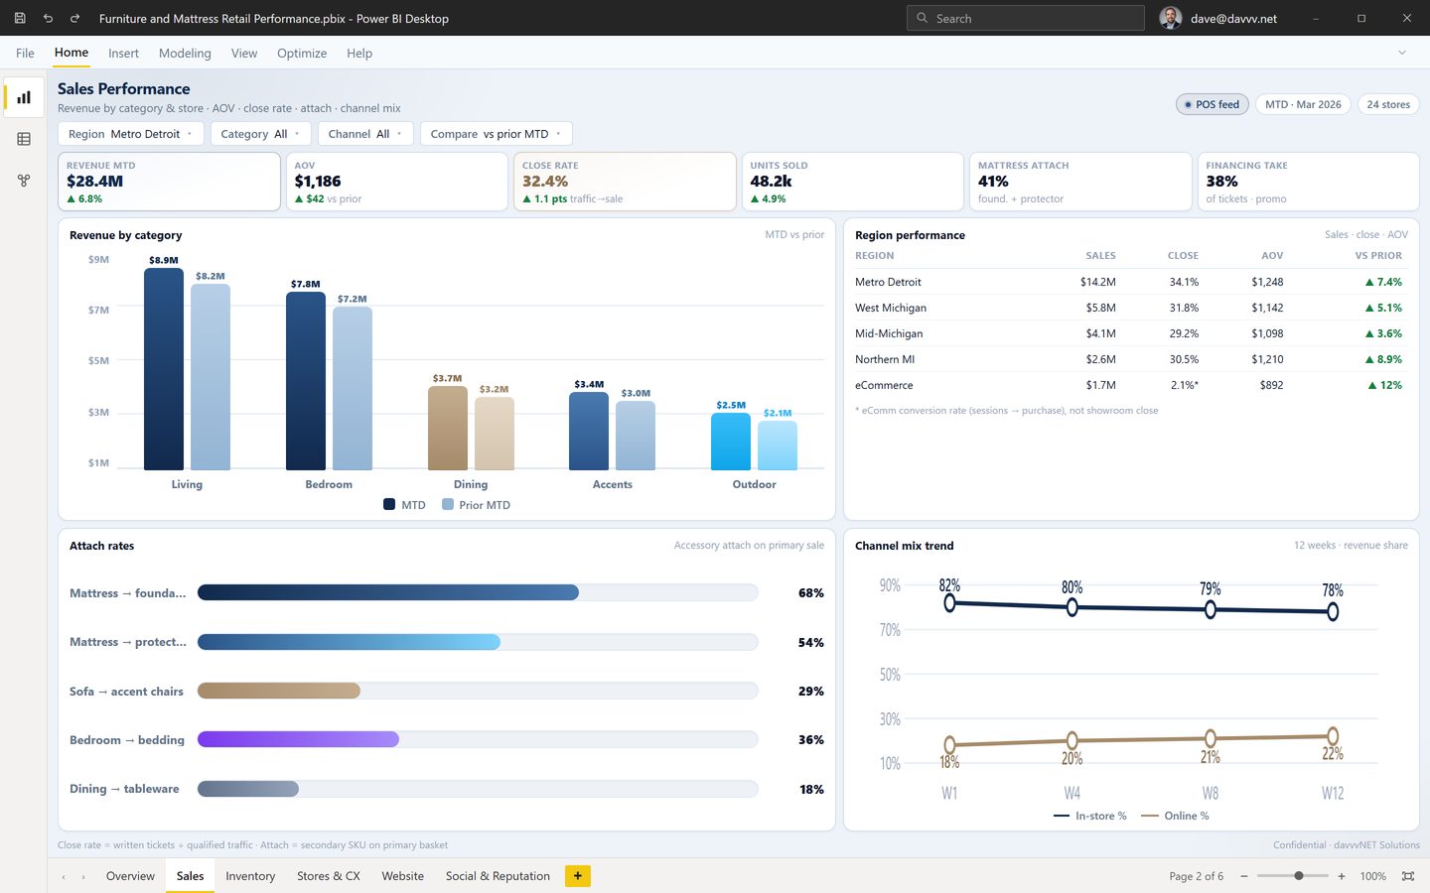Open the Stores & CX page tab
1430x893 pixels.
329,876
